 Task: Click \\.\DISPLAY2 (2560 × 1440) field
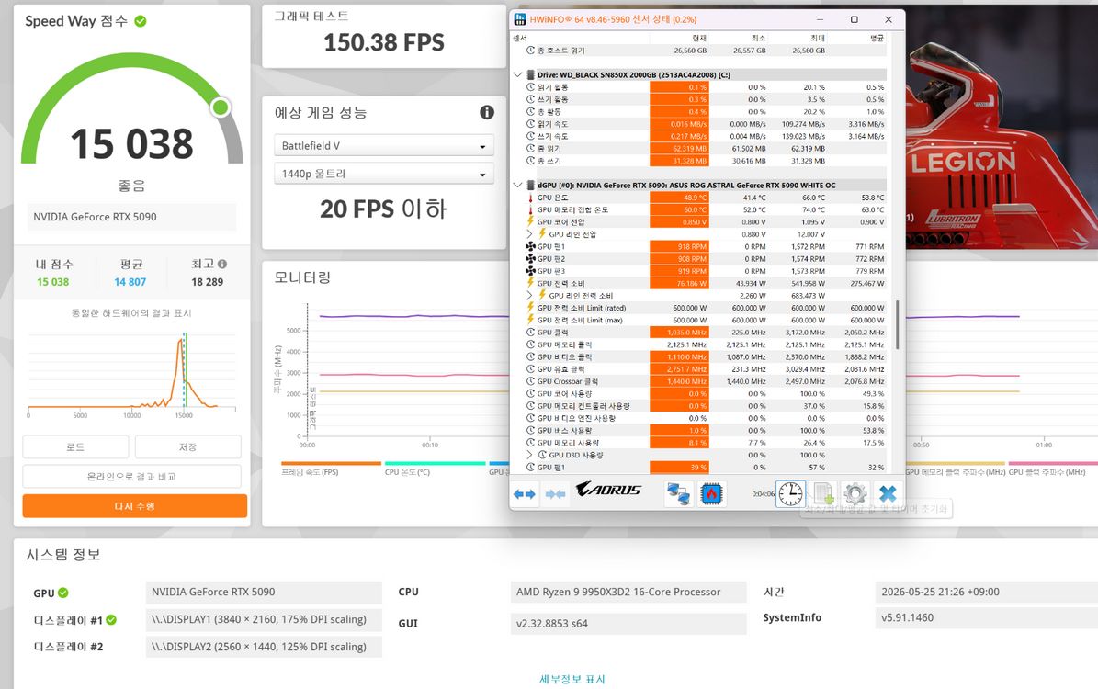pos(264,647)
